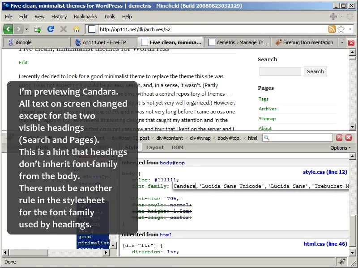The height and width of the screenshot is (268, 358).
Task: Click the URL address field
Action: tap(212, 29)
